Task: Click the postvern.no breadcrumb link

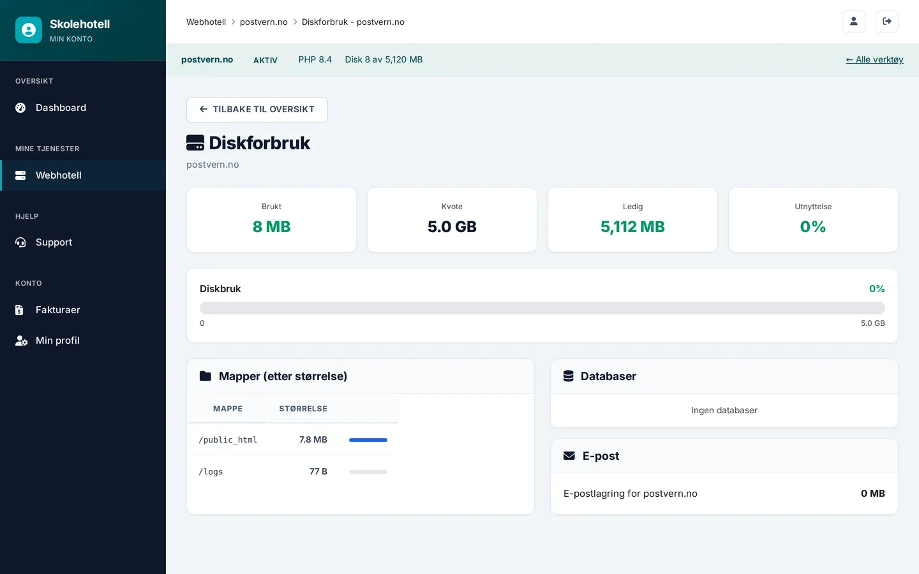Action: (x=264, y=22)
